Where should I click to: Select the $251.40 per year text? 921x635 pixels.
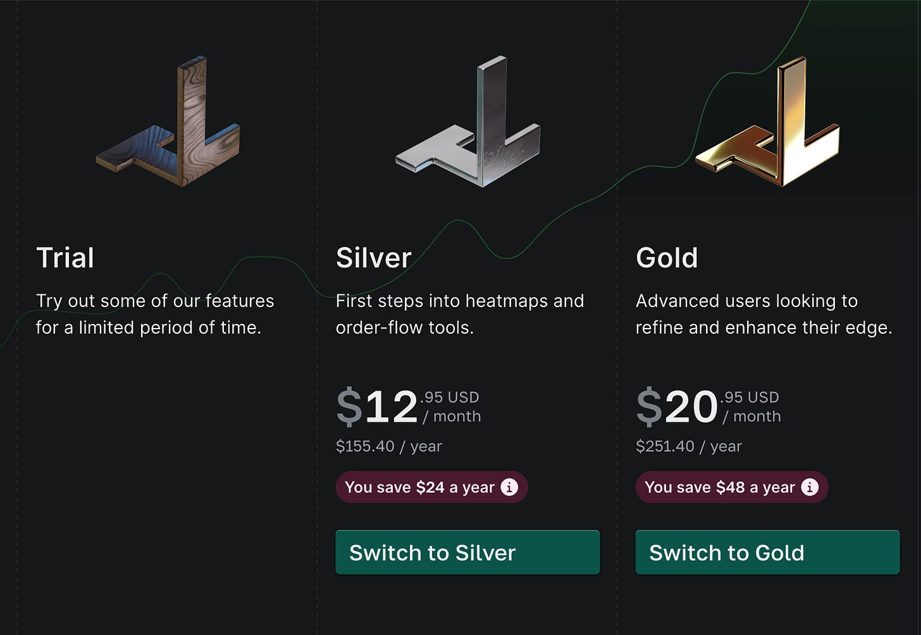[x=688, y=446]
